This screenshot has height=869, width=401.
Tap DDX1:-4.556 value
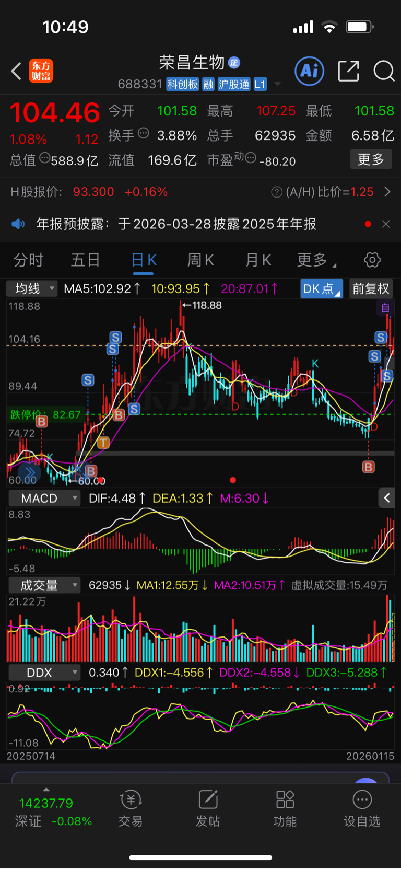pos(174,673)
